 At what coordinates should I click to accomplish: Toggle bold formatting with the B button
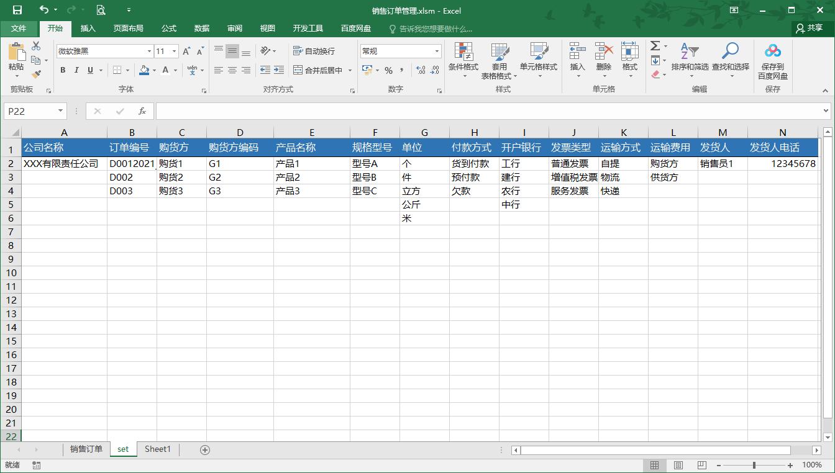62,70
